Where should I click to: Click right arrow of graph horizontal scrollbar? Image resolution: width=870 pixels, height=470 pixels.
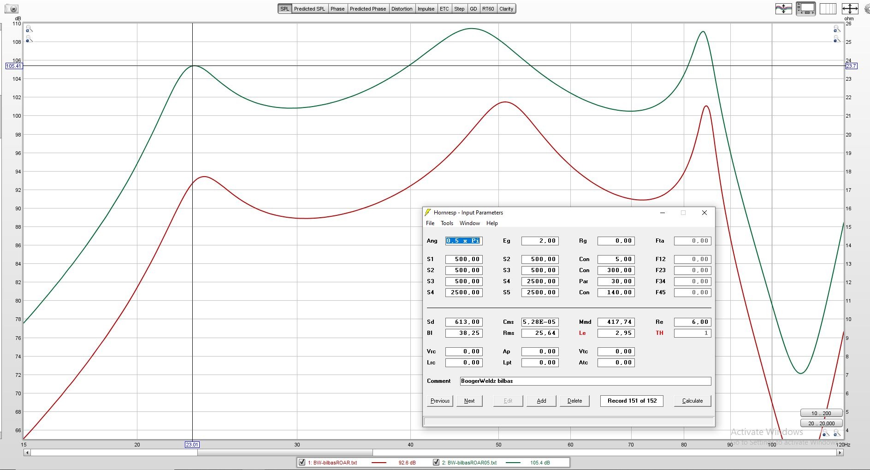pyautogui.click(x=840, y=453)
